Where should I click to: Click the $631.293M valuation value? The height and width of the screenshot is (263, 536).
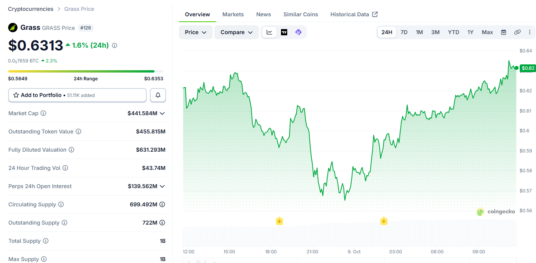151,150
